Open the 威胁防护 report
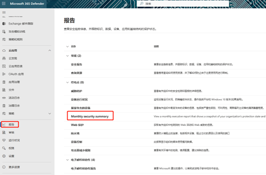 [76, 91]
